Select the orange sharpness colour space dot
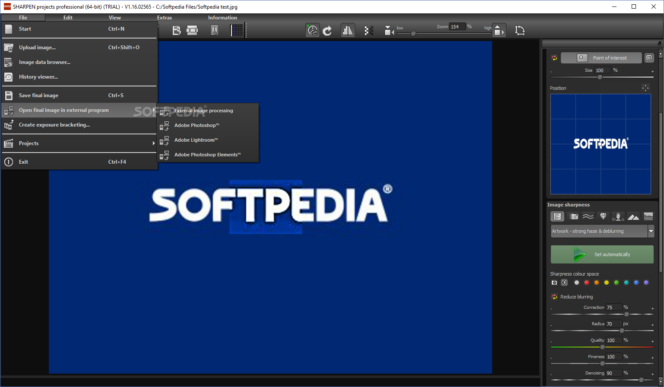The image size is (664, 387). pos(597,283)
